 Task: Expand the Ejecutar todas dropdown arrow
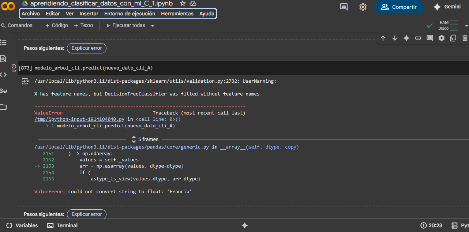tap(153, 26)
